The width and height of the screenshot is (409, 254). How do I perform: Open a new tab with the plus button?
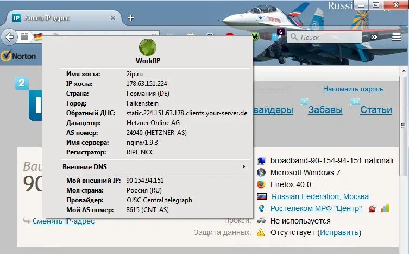click(131, 18)
